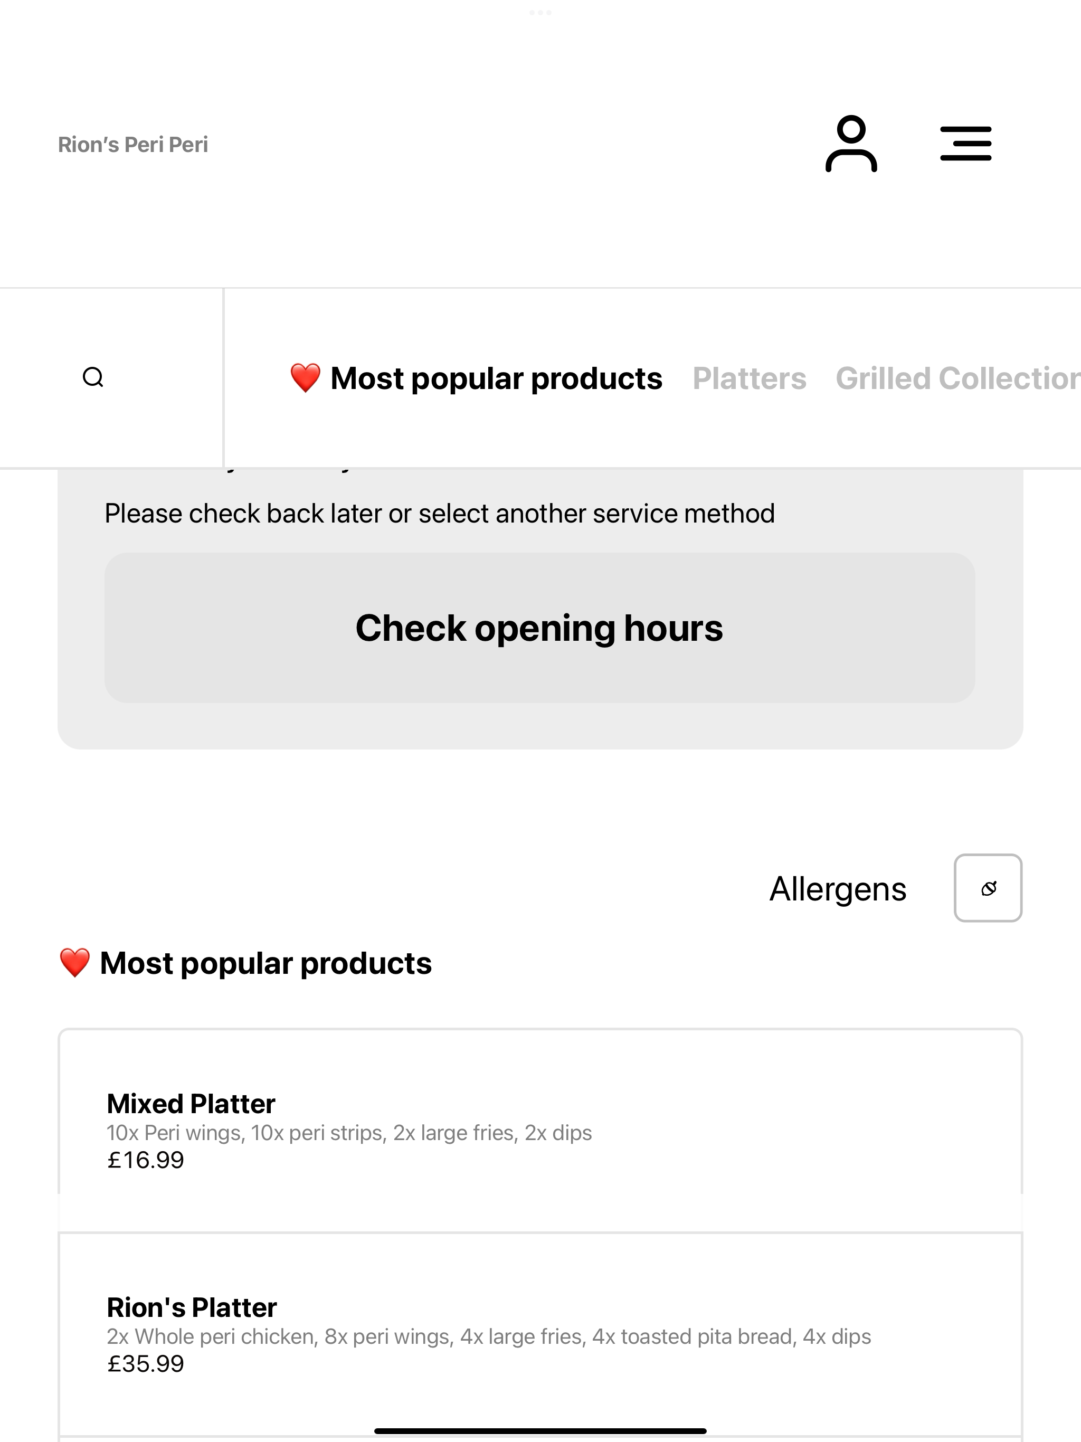Open the Mixed Platter product title
This screenshot has width=1081, height=1442.
[x=191, y=1104]
